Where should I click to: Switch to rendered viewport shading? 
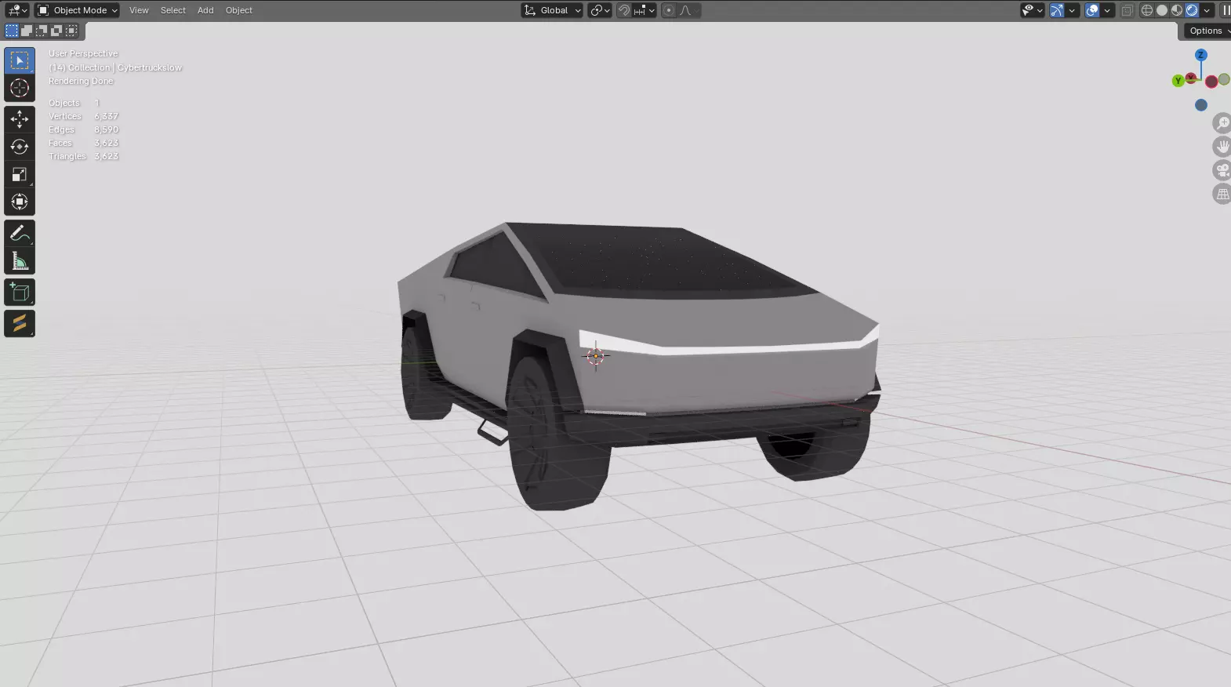pos(1192,10)
